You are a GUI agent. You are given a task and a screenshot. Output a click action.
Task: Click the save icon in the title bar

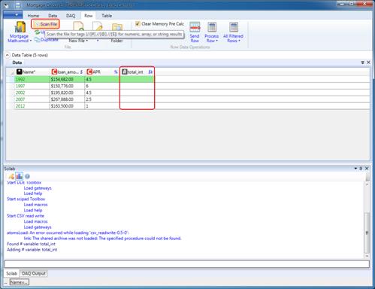coord(18,5)
